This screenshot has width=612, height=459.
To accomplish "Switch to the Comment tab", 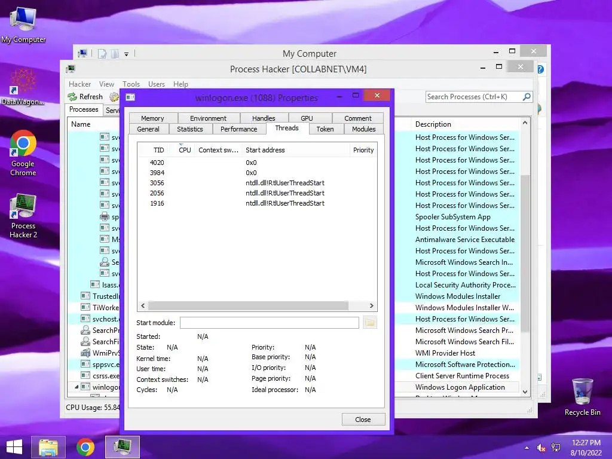I will tap(358, 118).
